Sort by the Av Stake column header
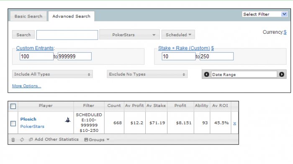The image size is (293, 164). [x=156, y=106]
